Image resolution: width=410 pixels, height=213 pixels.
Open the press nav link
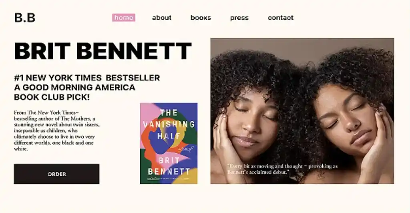pos(239,18)
